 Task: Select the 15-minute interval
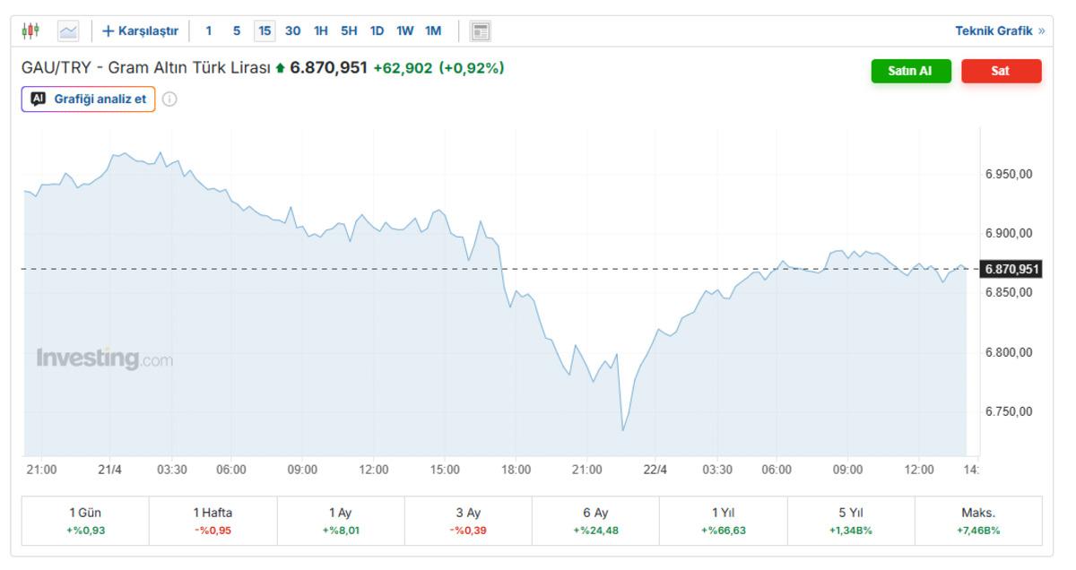[265, 31]
